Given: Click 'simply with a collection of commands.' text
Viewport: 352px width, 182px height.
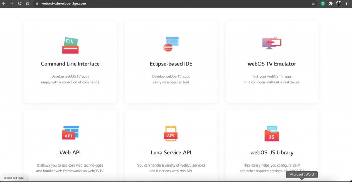Looking at the screenshot, I should (x=70, y=82).
